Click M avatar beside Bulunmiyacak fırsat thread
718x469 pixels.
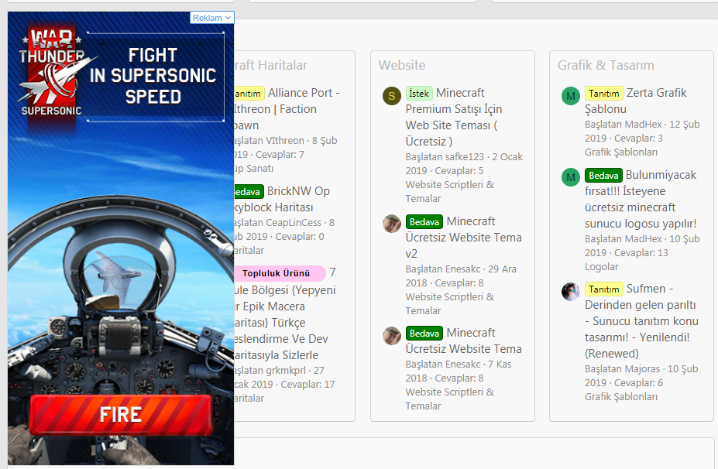[571, 177]
